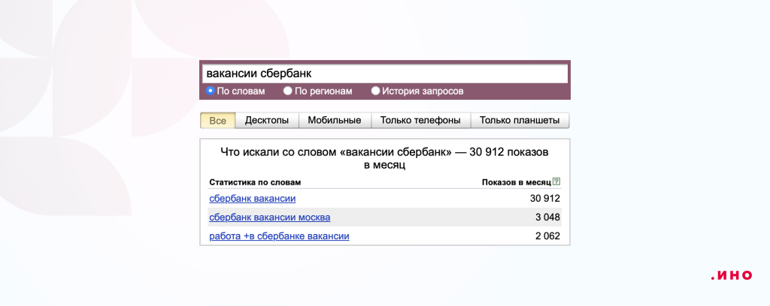Click the help icon beside Показов в месяц
This screenshot has width=770, height=306.
[x=556, y=181]
